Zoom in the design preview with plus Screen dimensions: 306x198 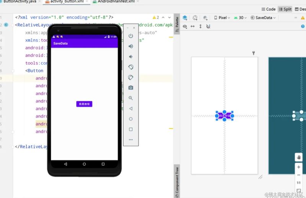tap(299, 167)
